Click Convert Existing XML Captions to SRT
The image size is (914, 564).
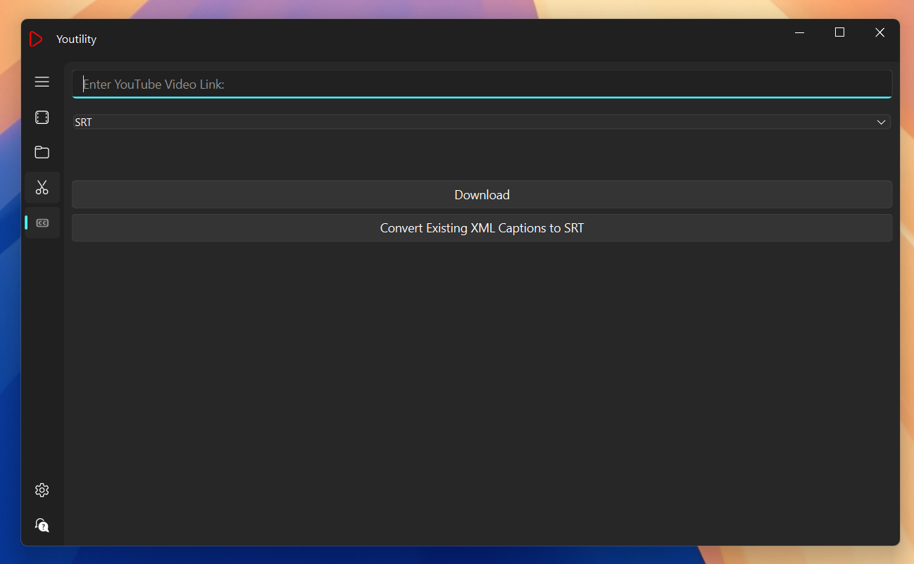[482, 228]
